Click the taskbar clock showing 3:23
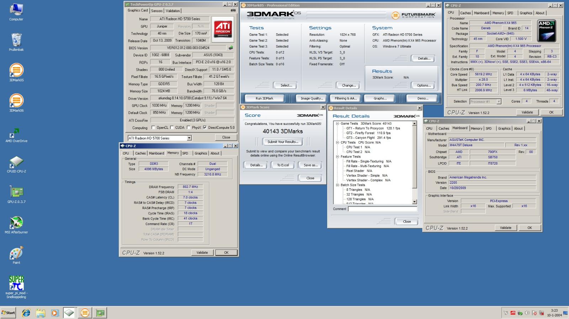 [554, 313]
